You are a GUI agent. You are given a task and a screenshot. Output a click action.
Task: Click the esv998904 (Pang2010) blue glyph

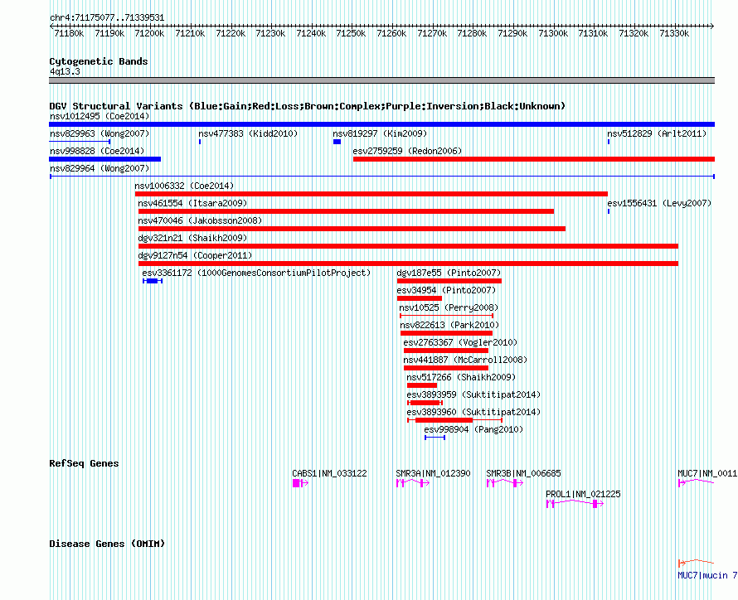[x=435, y=438]
